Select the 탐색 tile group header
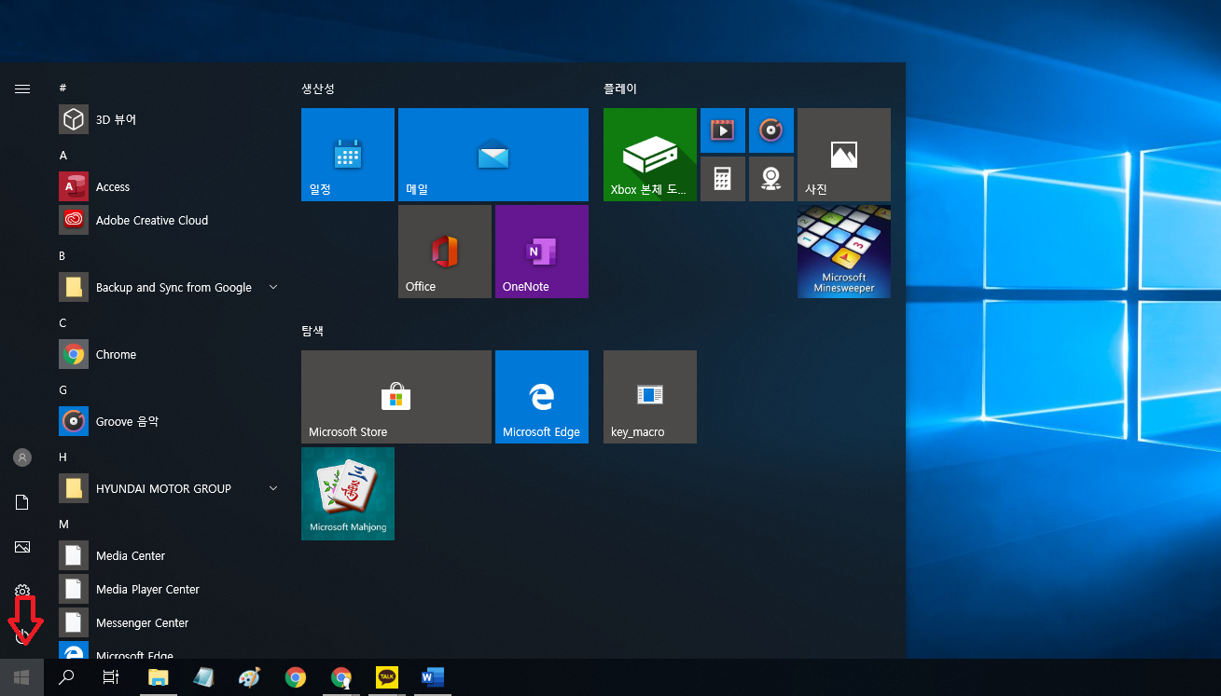The height and width of the screenshot is (696, 1221). 312,331
